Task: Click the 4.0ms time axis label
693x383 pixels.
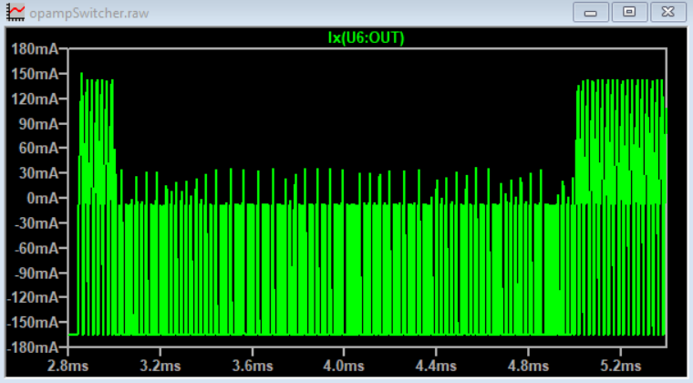Action: pyautogui.click(x=344, y=366)
